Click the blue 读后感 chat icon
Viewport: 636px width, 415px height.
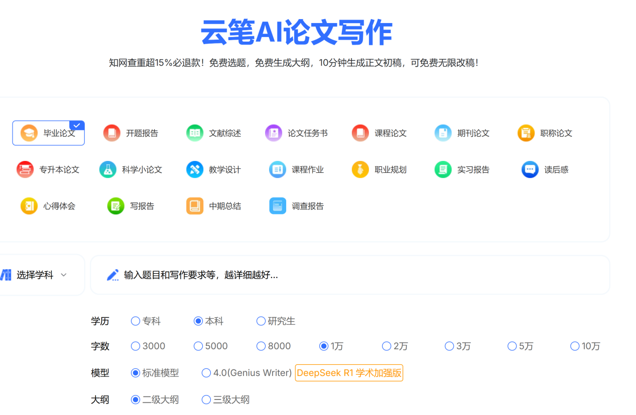click(530, 169)
